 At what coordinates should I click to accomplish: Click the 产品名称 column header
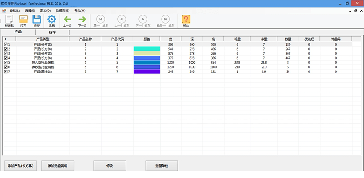pos(86,39)
